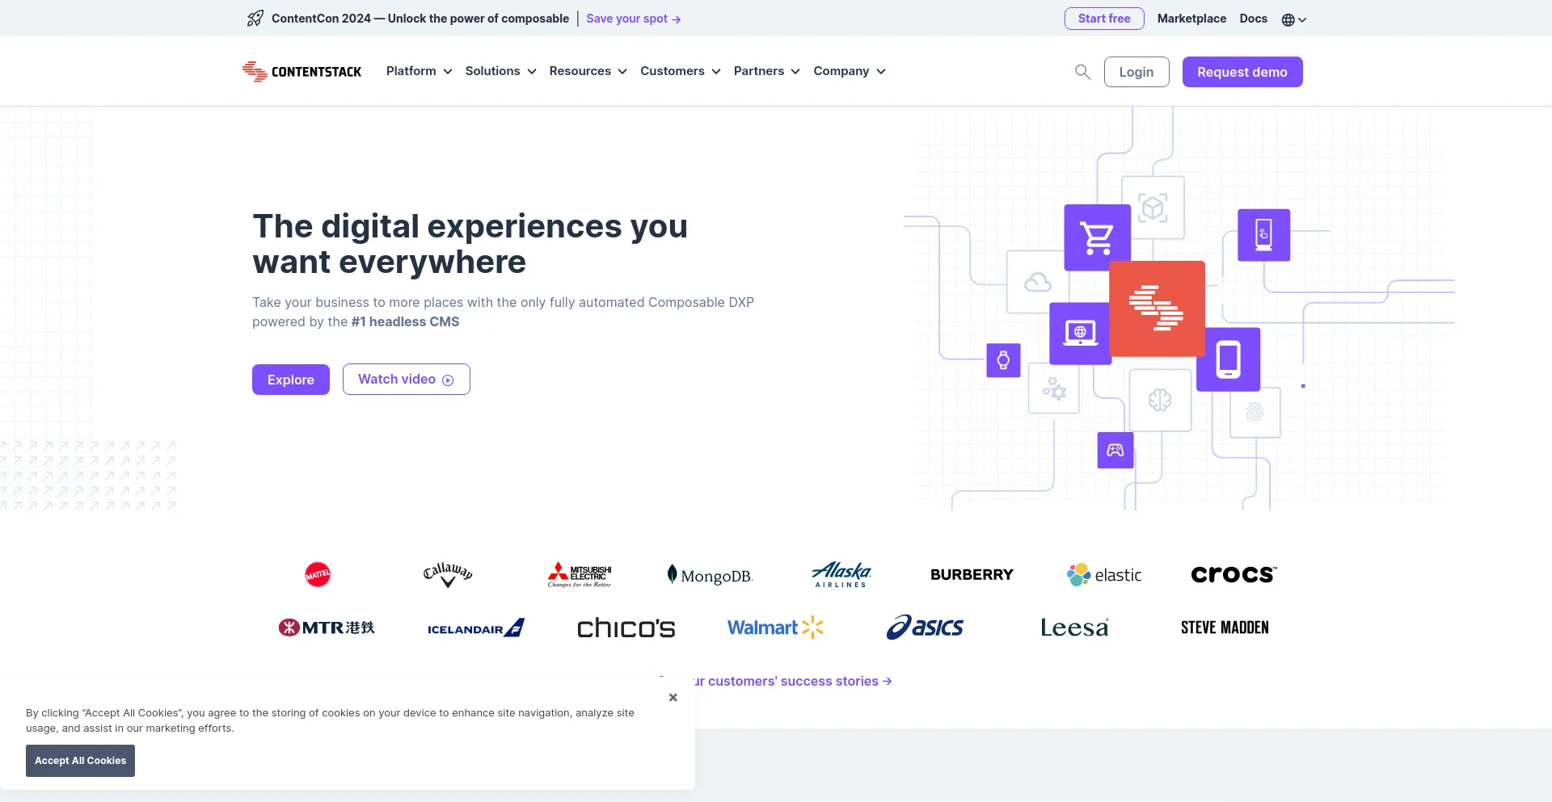Viewport: 1552px width, 802px height.
Task: Expand the Partners menu
Action: click(x=766, y=71)
